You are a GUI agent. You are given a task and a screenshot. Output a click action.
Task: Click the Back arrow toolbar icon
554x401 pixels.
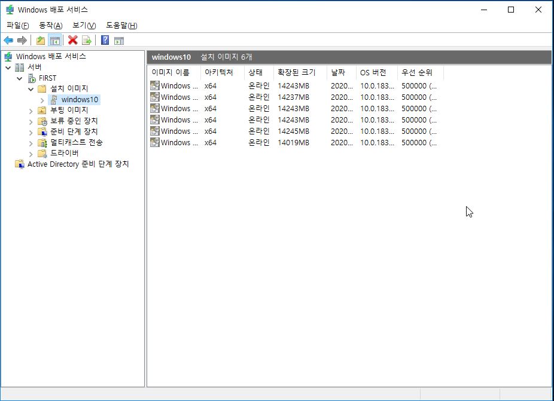click(8, 40)
